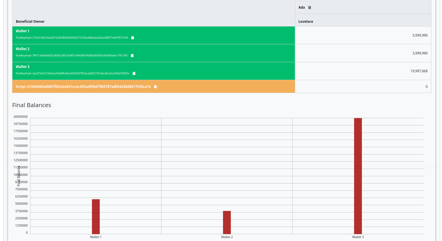
Task: Copy Wallet 3 PubKeyHash to clipboard
Action: pyautogui.click(x=134, y=73)
